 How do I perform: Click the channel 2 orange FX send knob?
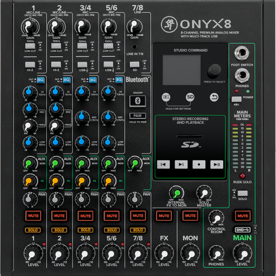click(56, 181)
